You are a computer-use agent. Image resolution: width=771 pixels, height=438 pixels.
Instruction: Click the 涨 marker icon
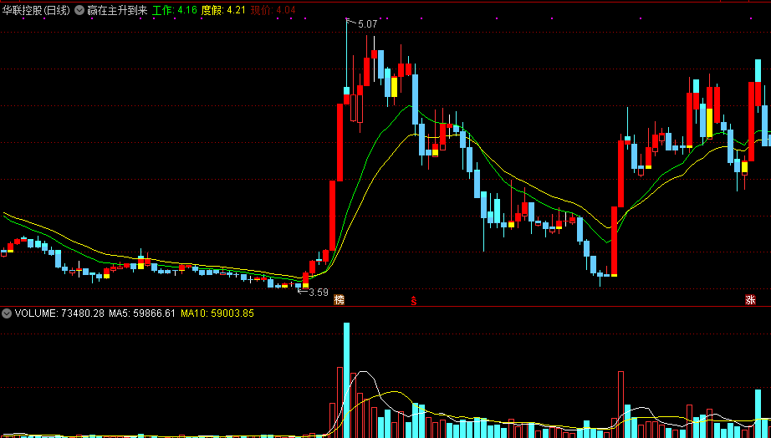[x=750, y=300]
